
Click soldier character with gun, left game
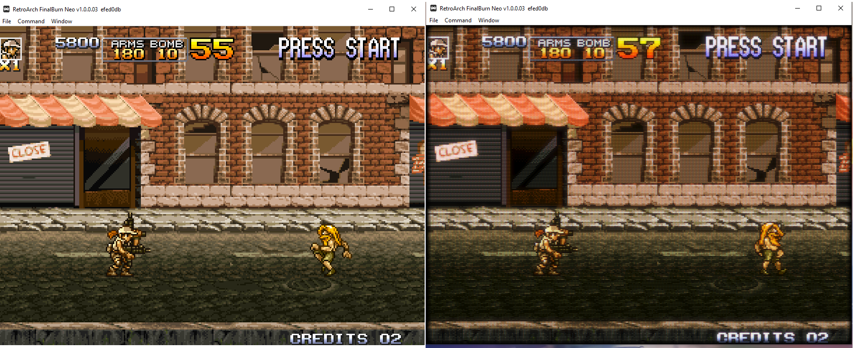click(127, 245)
